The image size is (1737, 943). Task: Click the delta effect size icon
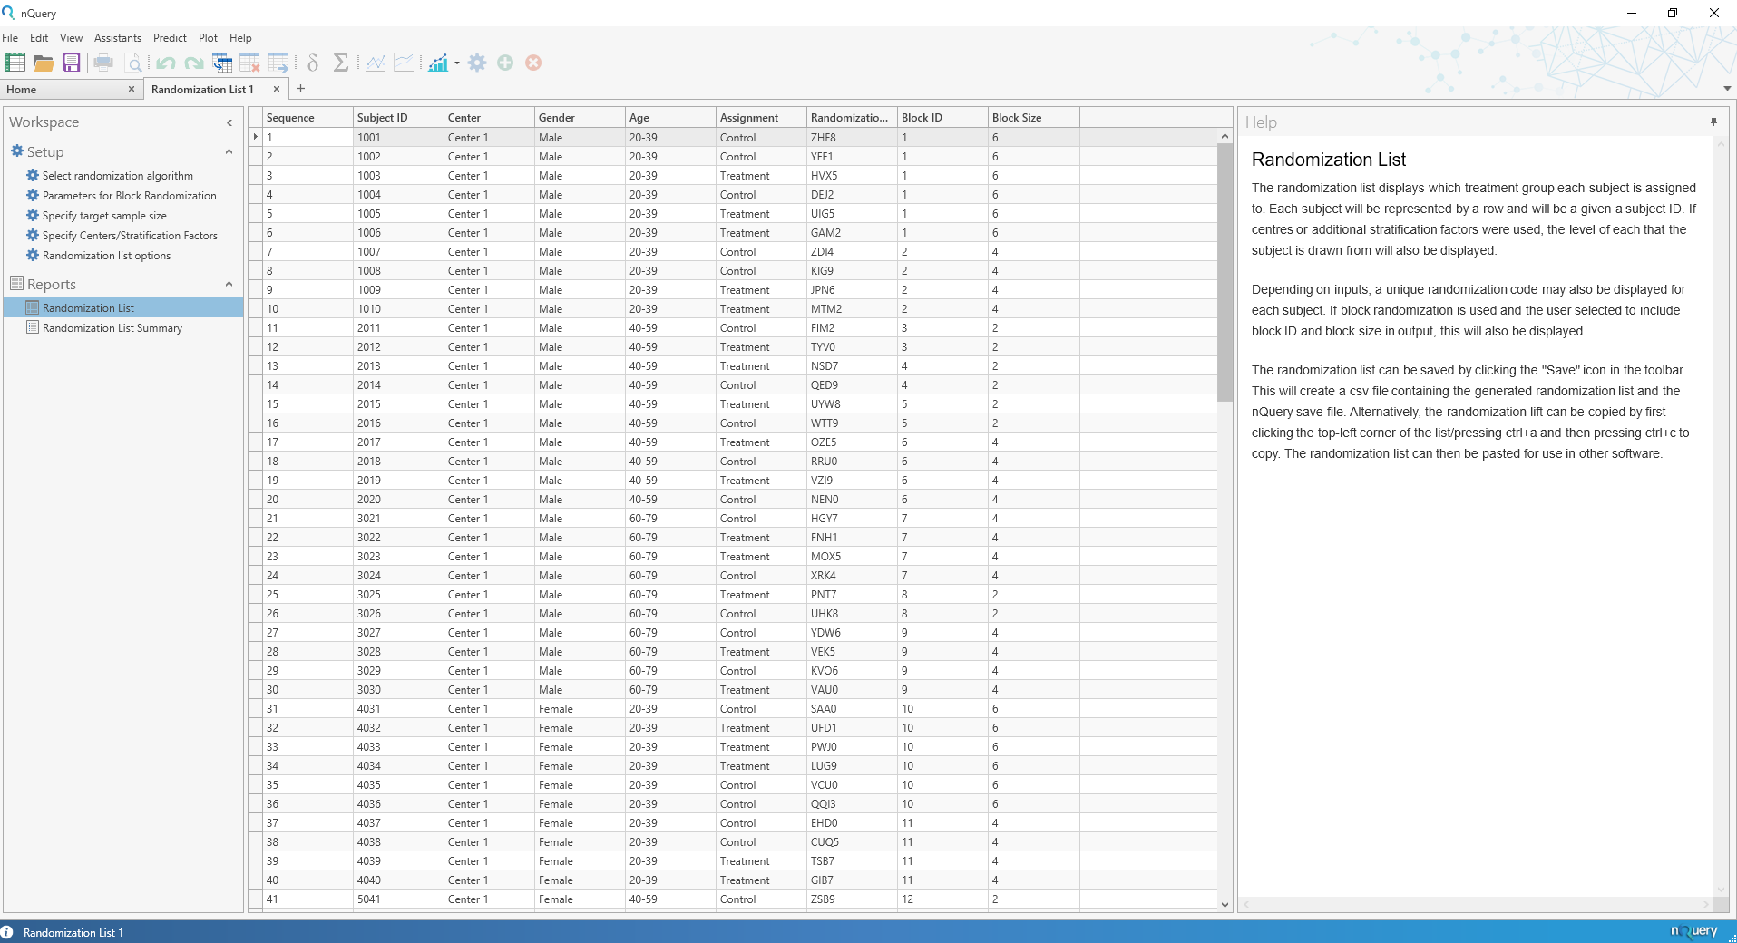(x=313, y=63)
